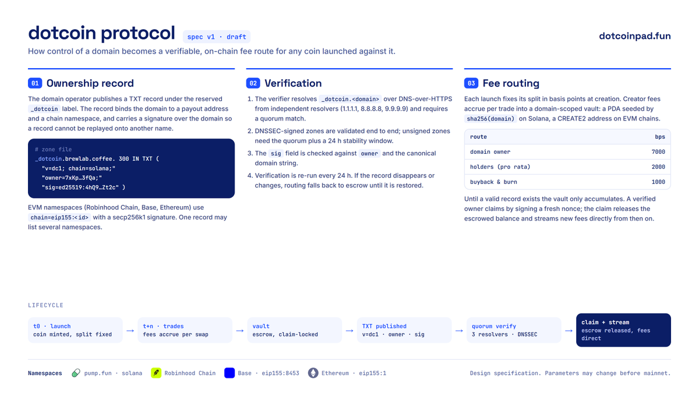This screenshot has height=393, width=699.
Task: Click the Ethereum diamond icon
Action: point(313,373)
